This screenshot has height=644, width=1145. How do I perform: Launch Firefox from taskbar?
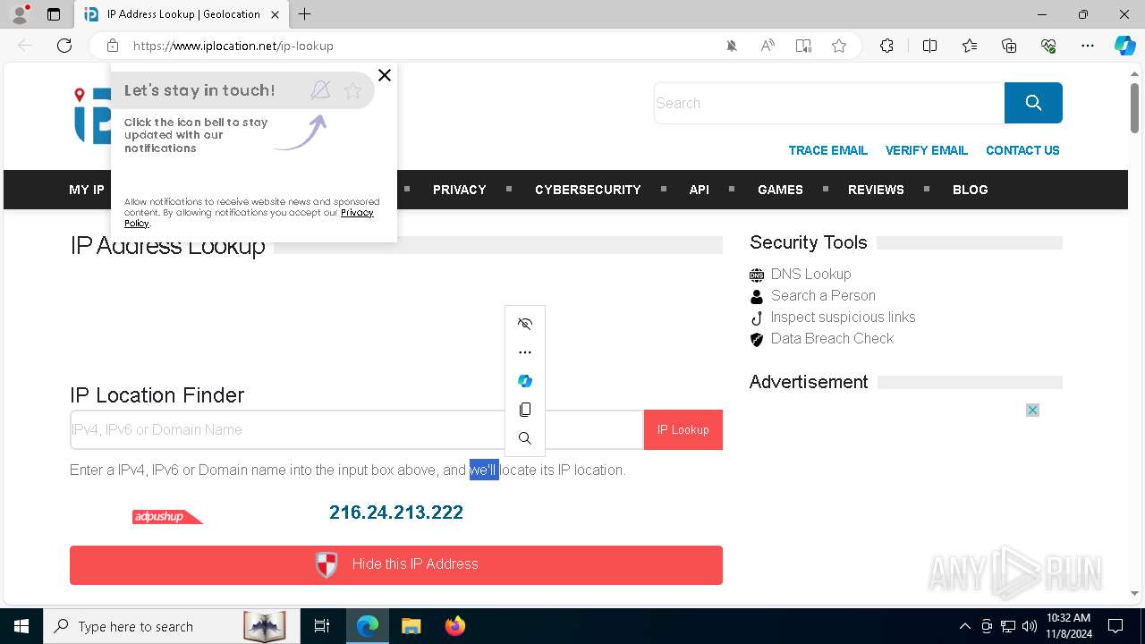click(x=454, y=626)
